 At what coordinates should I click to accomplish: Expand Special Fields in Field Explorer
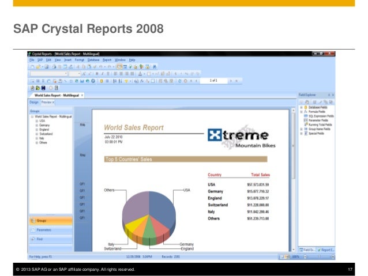click(x=302, y=134)
